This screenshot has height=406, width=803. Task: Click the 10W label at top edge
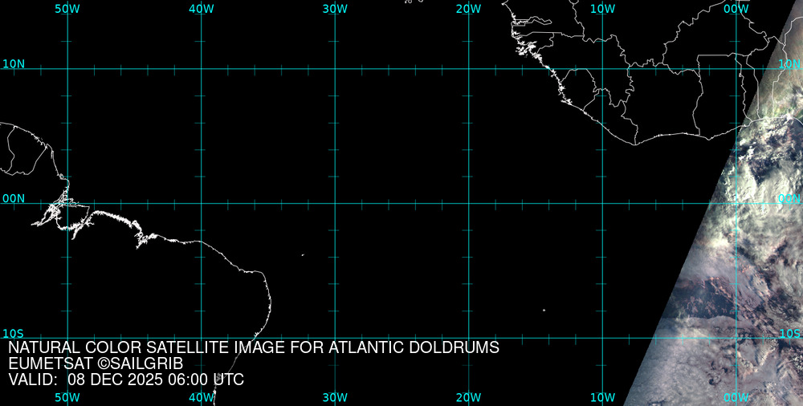[602, 9]
